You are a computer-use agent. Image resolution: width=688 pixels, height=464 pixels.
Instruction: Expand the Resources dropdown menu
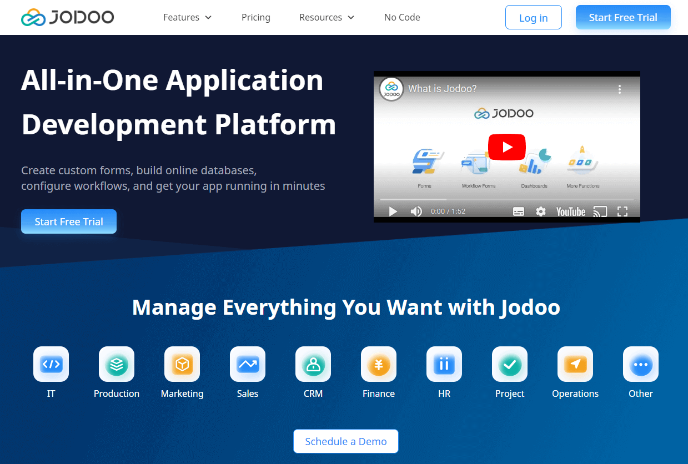point(327,17)
